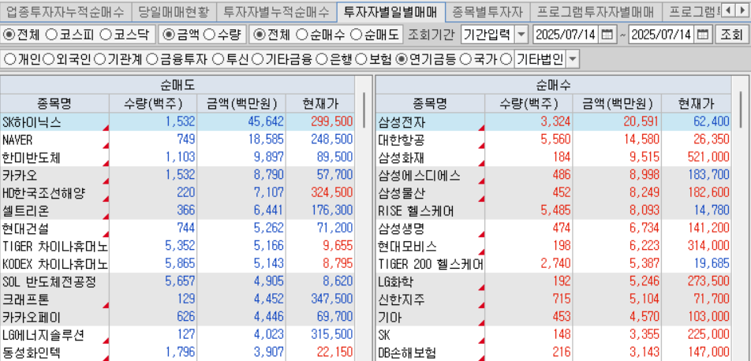Sort 순매수 table by 현재가 header

point(697,103)
